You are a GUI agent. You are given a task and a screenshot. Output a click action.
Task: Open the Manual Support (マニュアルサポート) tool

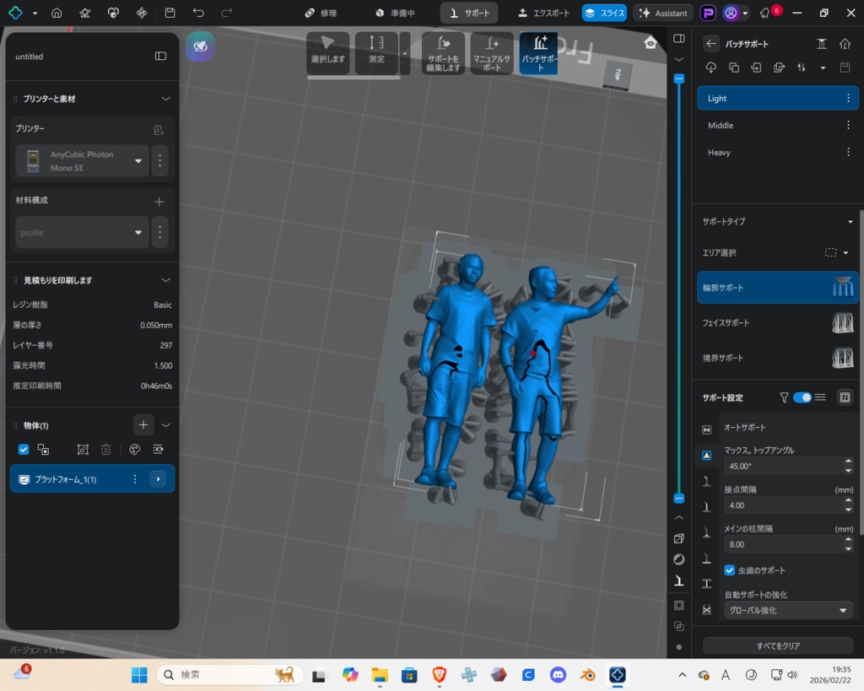(491, 52)
